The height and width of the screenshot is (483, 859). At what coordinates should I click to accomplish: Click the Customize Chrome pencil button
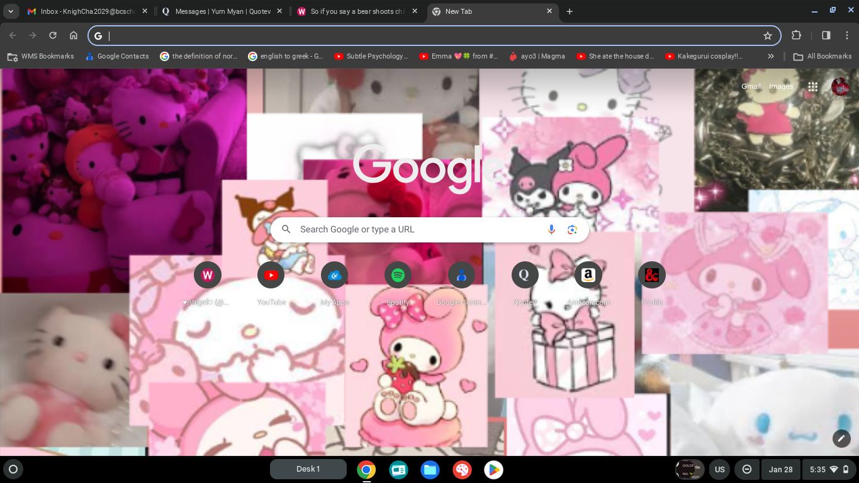pyautogui.click(x=841, y=438)
